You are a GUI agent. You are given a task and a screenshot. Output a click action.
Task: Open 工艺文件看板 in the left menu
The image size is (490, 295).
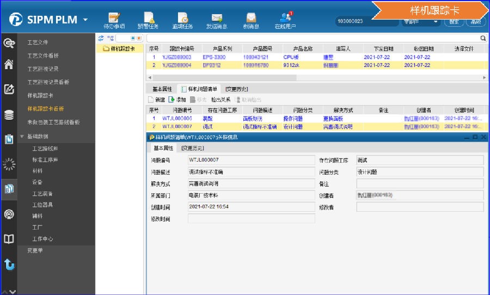click(43, 56)
